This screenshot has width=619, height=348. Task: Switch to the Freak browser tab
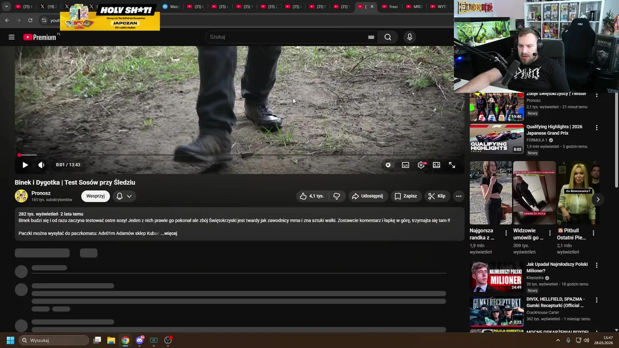(x=390, y=7)
